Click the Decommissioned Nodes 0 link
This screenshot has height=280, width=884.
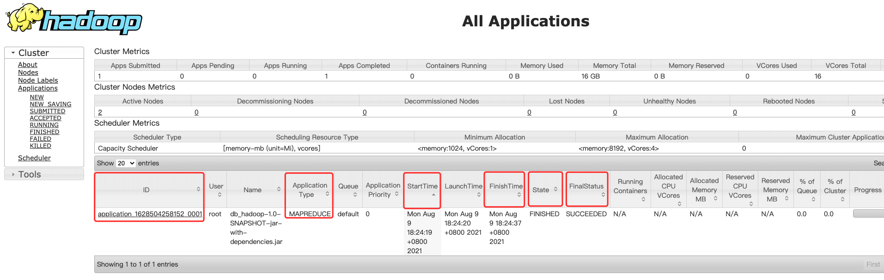click(x=365, y=112)
